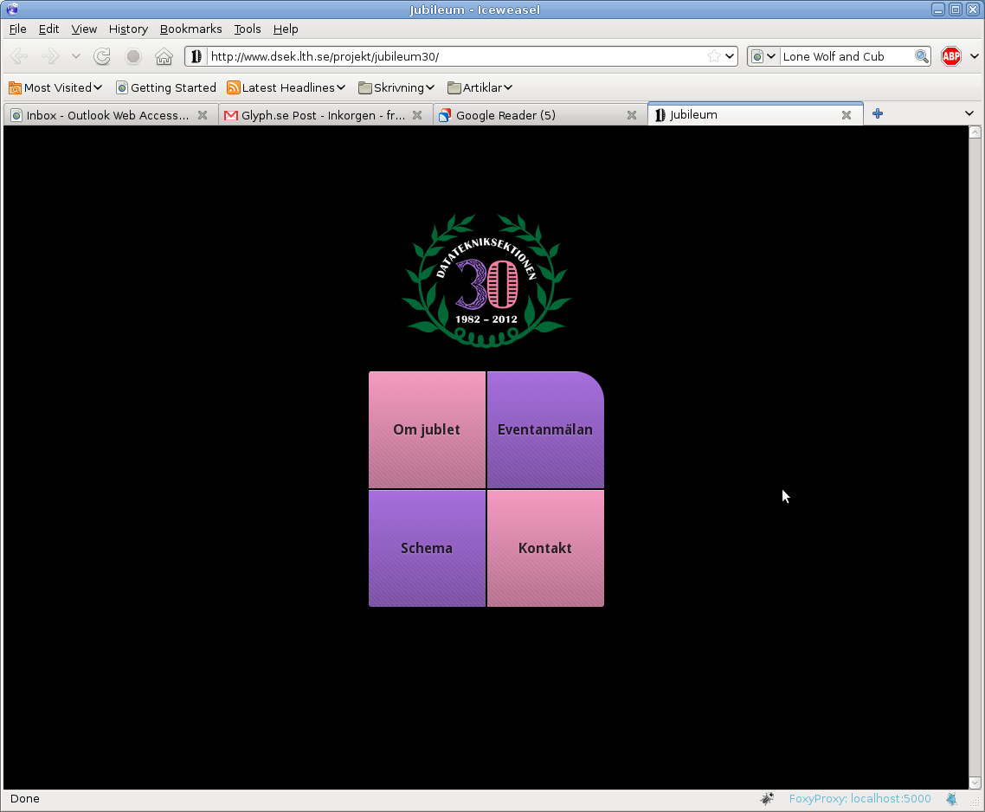The height and width of the screenshot is (812, 985).
Task: Click FoxyProxy: localhost:5000 in status bar
Action: click(x=859, y=799)
